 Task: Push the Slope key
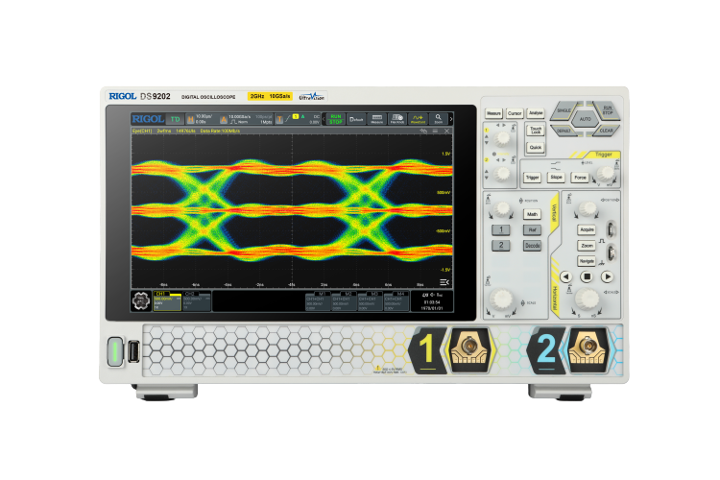point(556,177)
